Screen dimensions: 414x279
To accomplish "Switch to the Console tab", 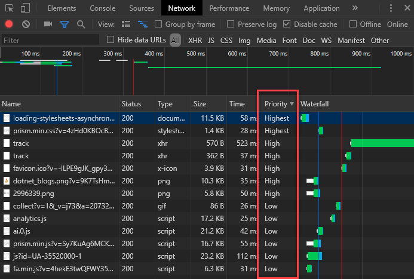I will (x=102, y=8).
